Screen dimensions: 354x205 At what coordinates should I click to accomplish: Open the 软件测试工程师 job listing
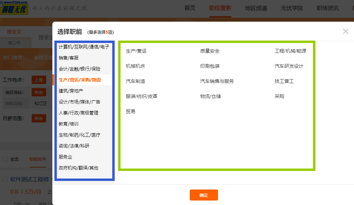tap(30, 179)
